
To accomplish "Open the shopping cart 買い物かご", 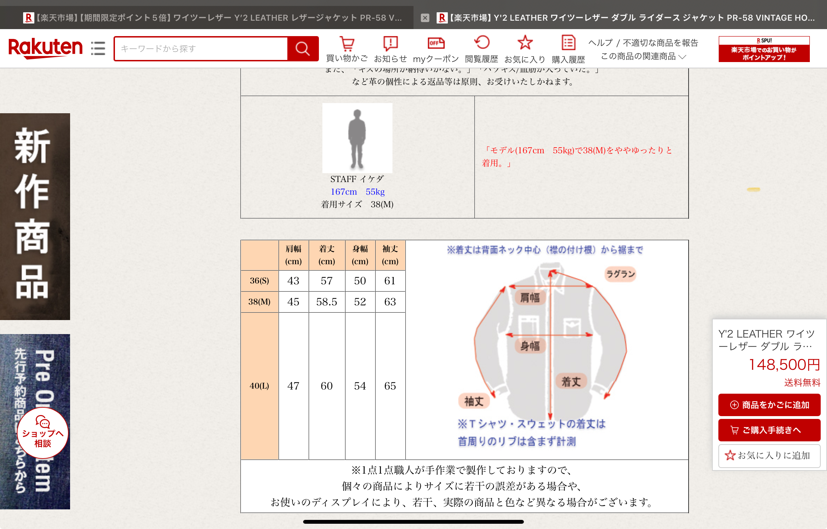I will 347,49.
